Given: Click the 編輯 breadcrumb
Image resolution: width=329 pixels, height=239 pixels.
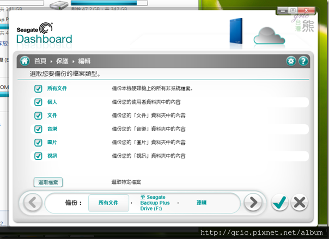Looking at the screenshot, I should 84,61.
